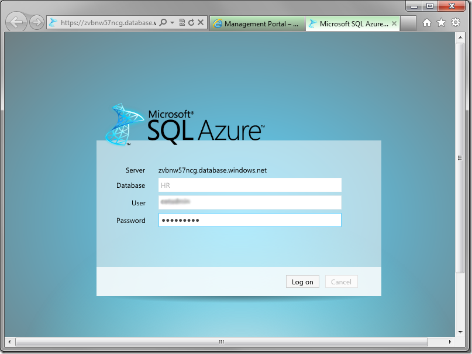Minimize the browser window
The image size is (472, 354).
[x=414, y=6]
